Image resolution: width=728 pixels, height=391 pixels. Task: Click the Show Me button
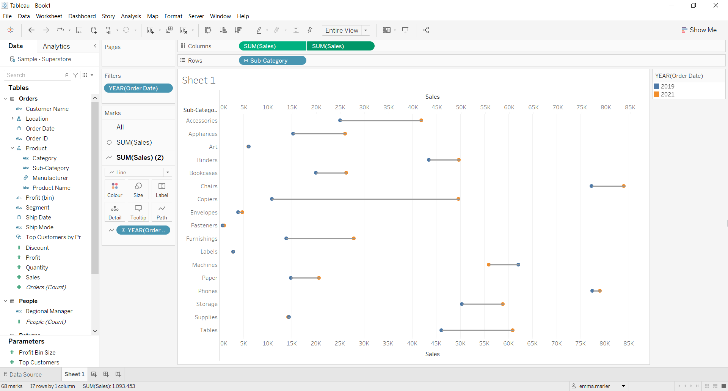[x=699, y=30]
